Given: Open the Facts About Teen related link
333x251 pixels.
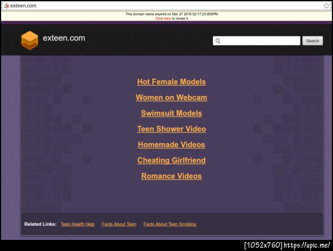Looking at the screenshot, I should click(x=119, y=224).
